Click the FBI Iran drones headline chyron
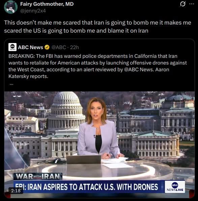 tap(86, 187)
